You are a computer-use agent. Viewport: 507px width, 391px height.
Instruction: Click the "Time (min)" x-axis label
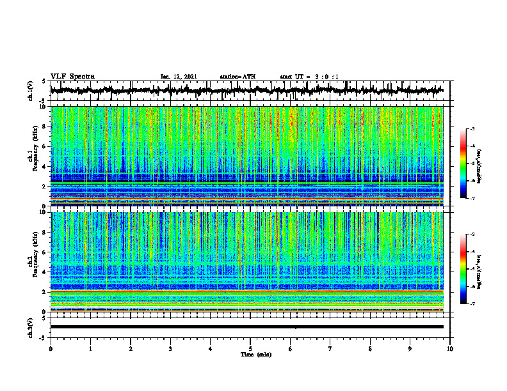[x=256, y=355]
